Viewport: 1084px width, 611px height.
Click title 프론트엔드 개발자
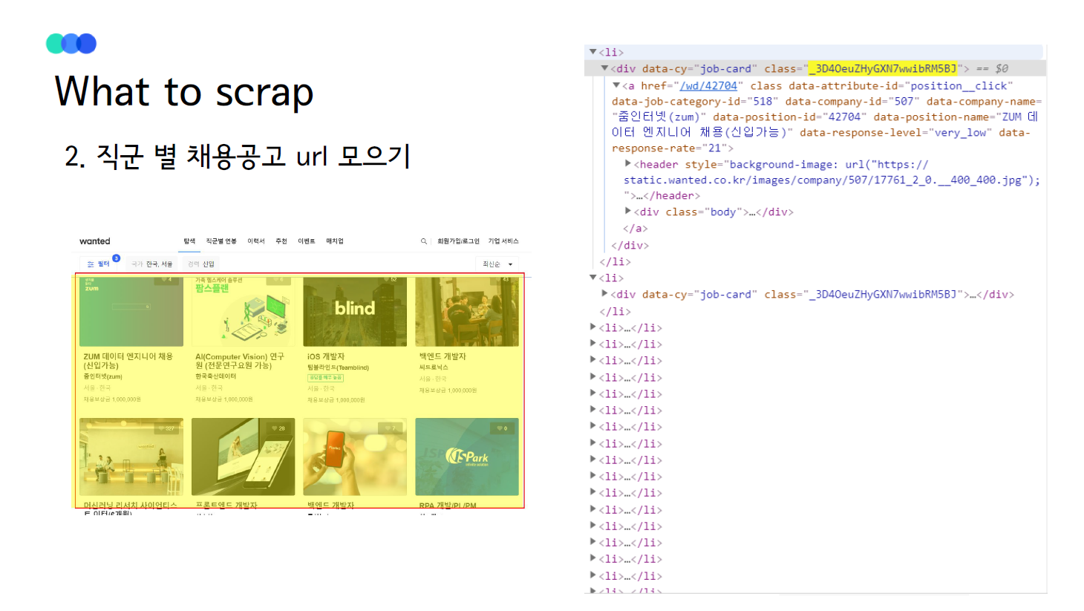(x=226, y=506)
